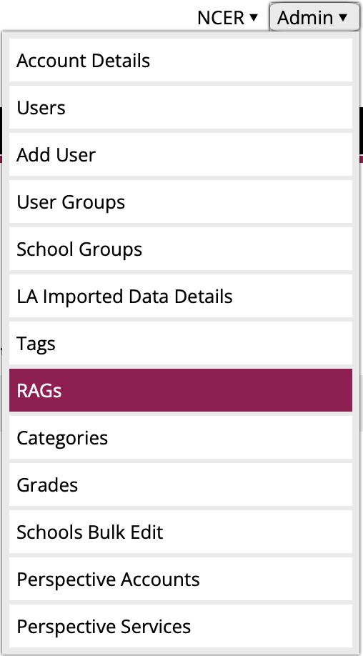Image resolution: width=363 pixels, height=656 pixels.
Task: Click the NCER label text
Action: [221, 18]
